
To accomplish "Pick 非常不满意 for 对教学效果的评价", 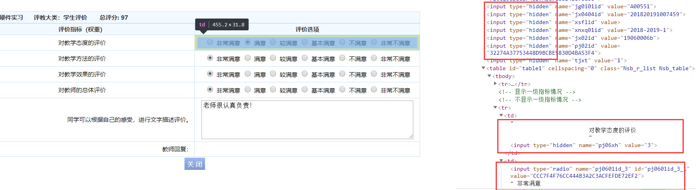I will 374,74.
